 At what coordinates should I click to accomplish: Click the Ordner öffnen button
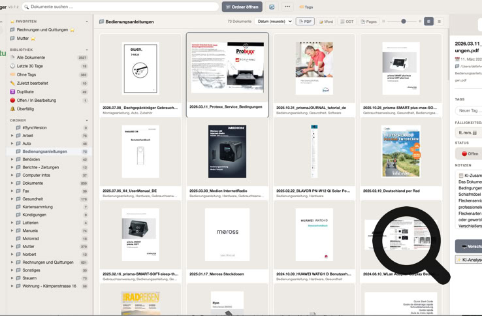242,7
